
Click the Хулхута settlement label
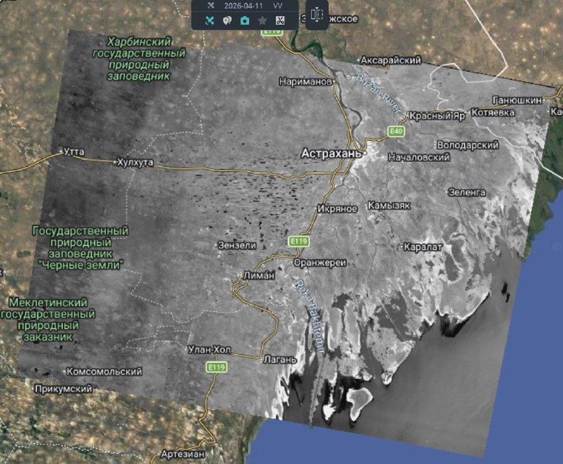(x=134, y=163)
